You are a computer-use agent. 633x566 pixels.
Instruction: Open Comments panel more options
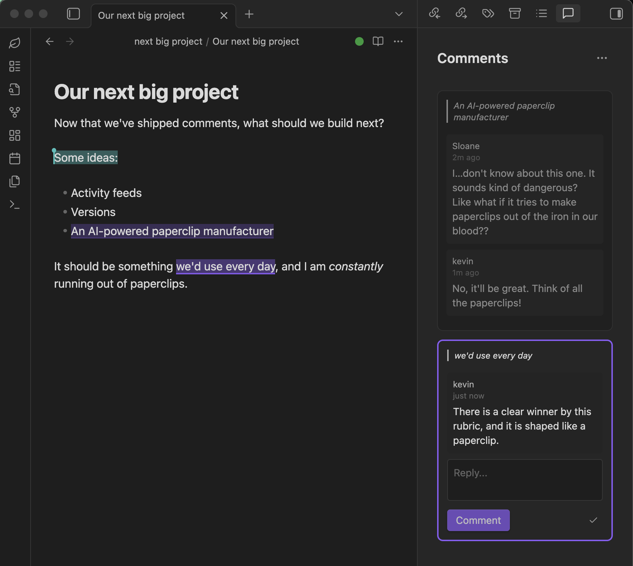(x=602, y=58)
